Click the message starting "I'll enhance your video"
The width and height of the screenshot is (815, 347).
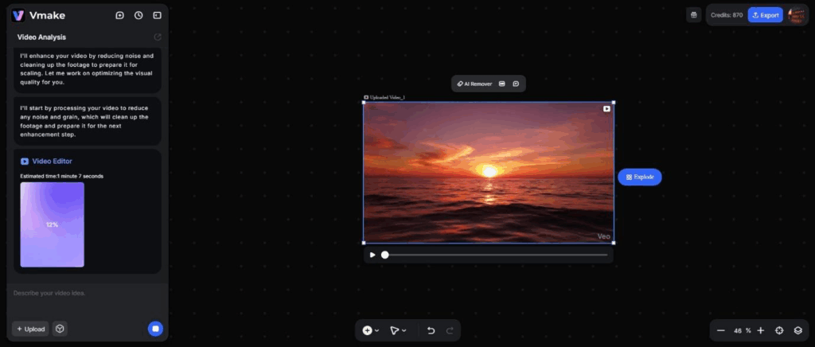click(x=87, y=68)
